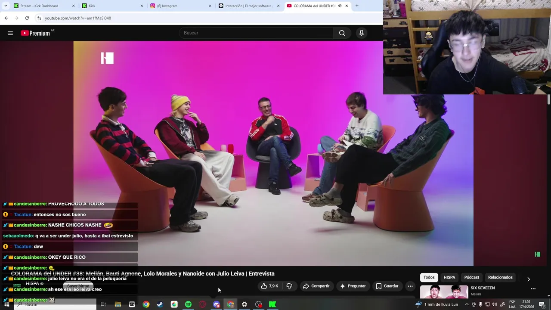Select the Relacionados filter chip
The image size is (551, 310).
(500, 277)
